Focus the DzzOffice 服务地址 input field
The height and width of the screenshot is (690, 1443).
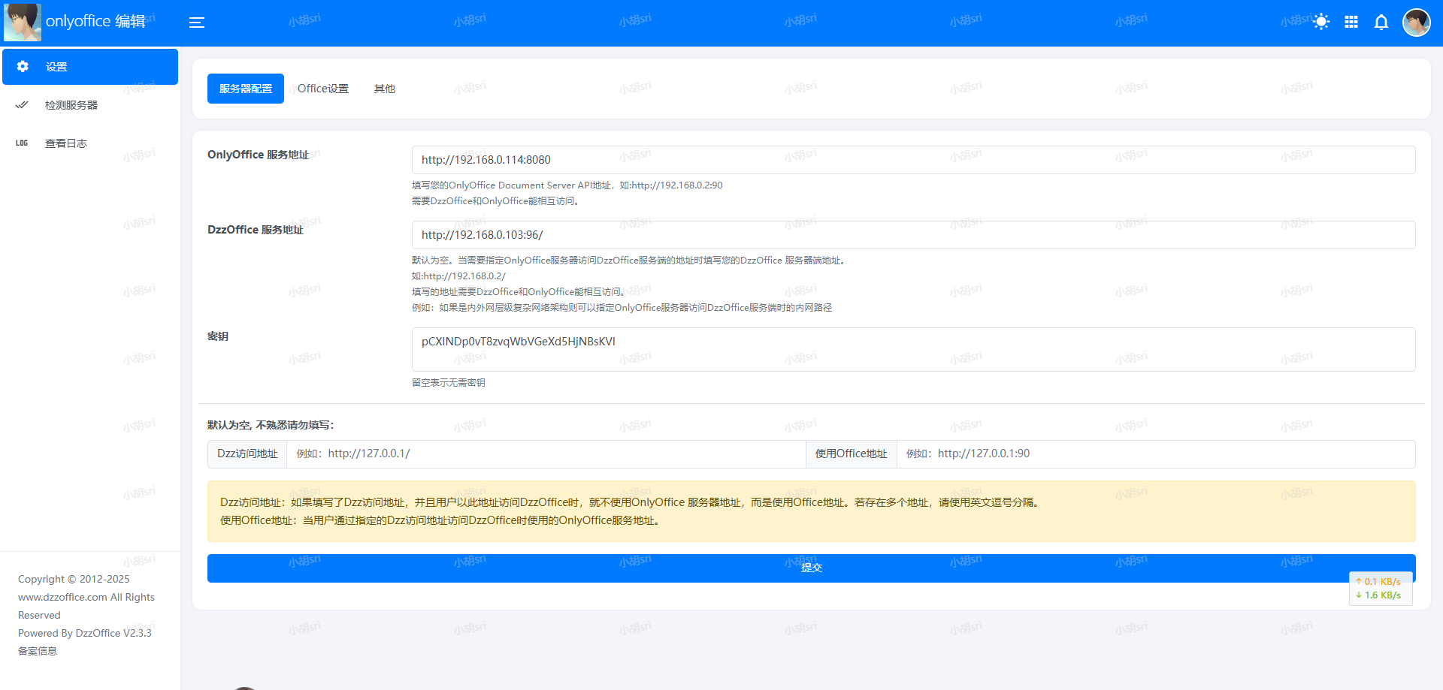pyautogui.click(x=913, y=235)
